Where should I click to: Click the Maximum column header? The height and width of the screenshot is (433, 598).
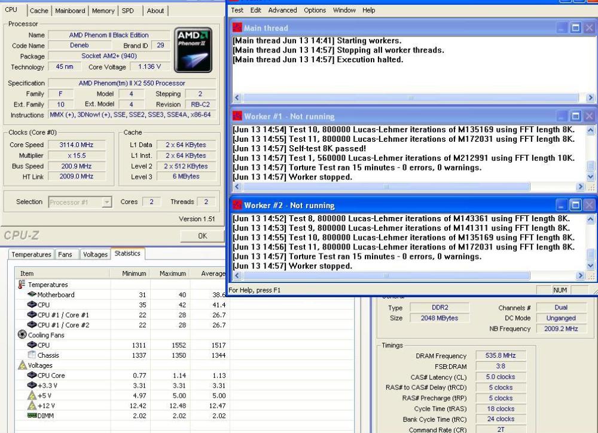[x=170, y=273]
